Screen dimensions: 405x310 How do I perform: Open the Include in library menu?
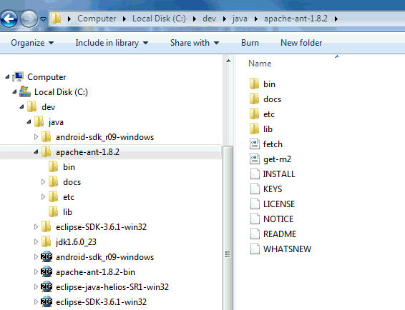click(x=112, y=43)
